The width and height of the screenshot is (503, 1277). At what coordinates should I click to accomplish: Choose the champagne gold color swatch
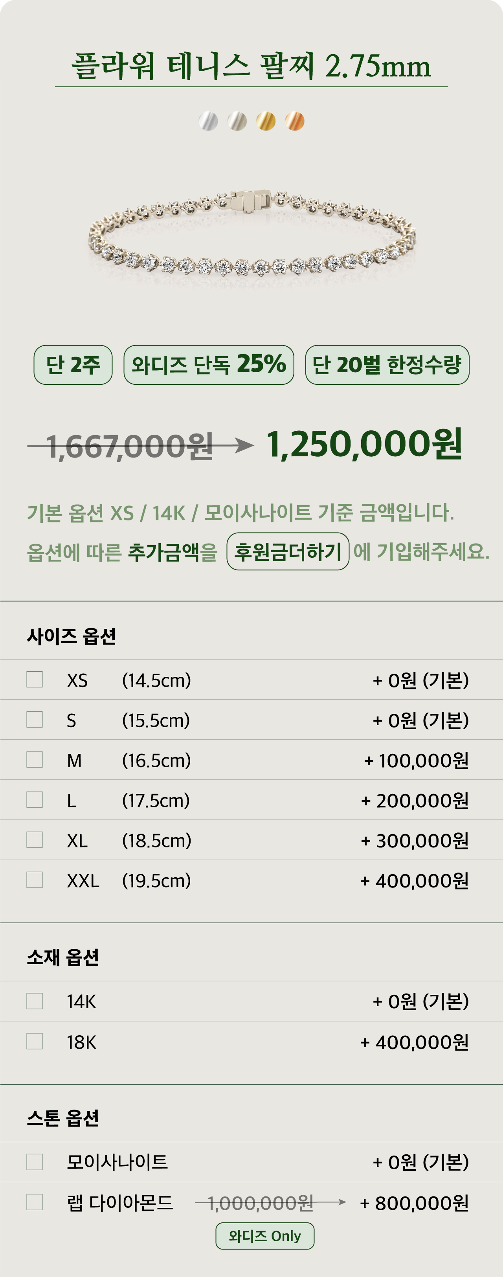237,121
